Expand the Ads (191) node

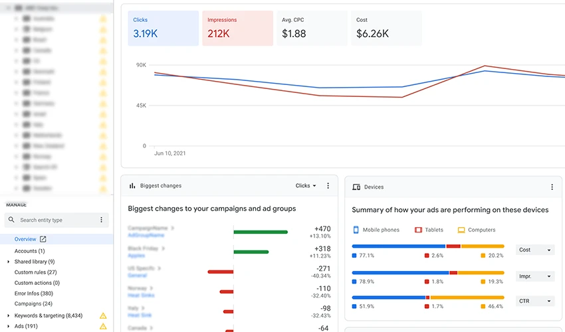[8, 326]
